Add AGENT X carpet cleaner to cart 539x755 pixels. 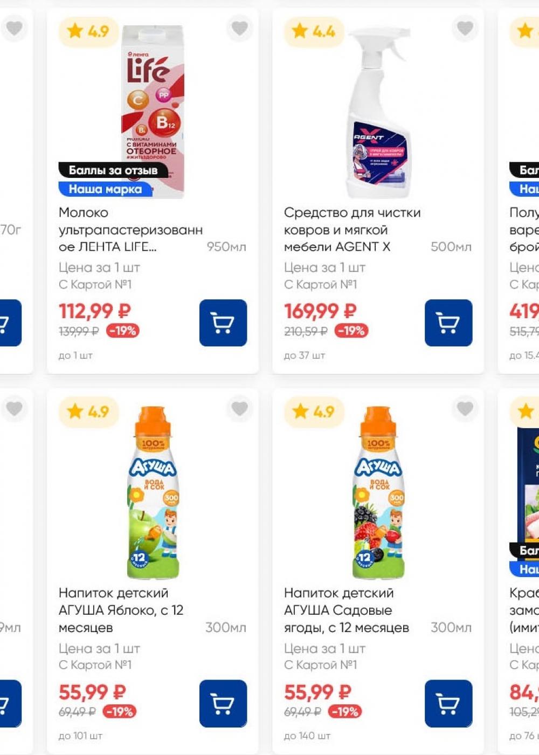click(x=448, y=322)
